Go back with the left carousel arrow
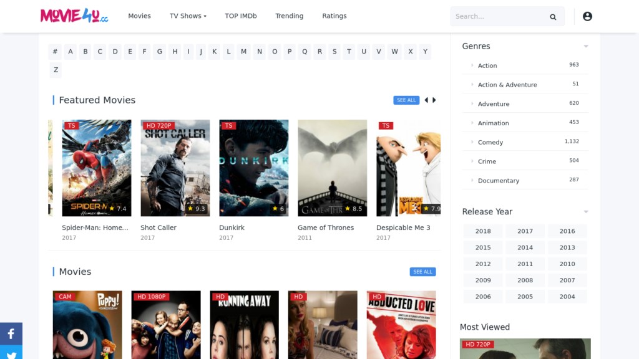The image size is (639, 359). pos(426,100)
